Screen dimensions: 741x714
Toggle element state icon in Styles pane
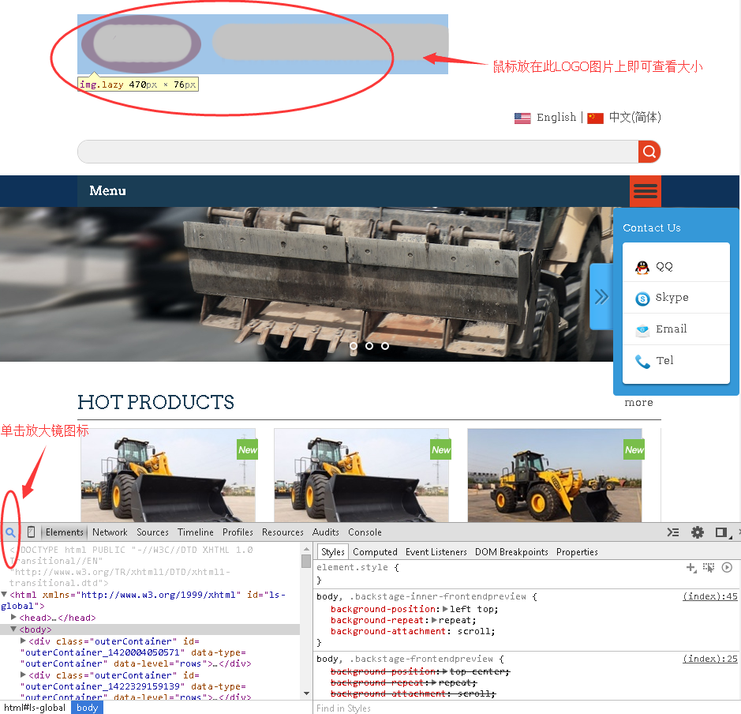pos(709,568)
